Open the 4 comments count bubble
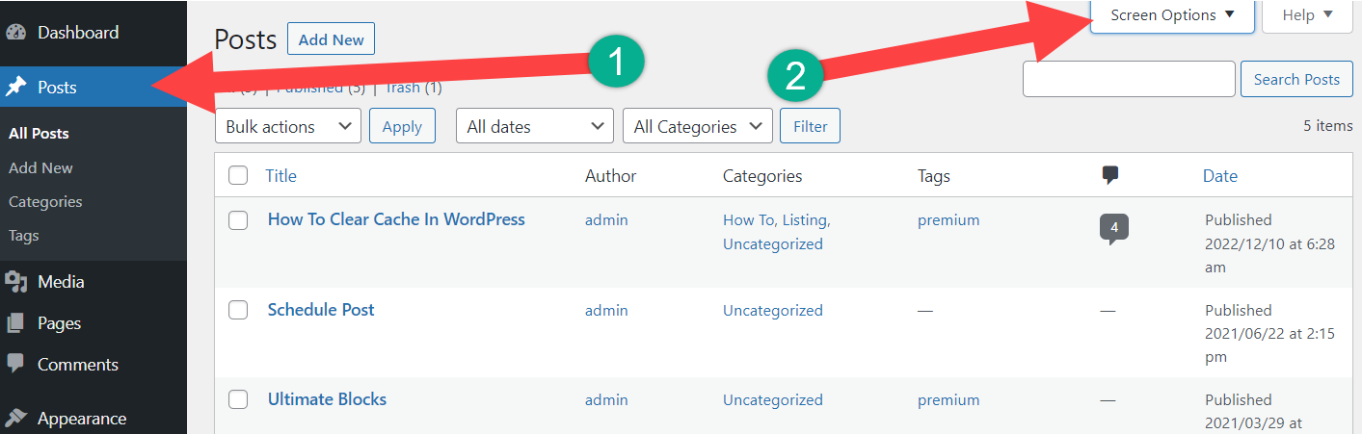The width and height of the screenshot is (1362, 434). coord(1113,228)
